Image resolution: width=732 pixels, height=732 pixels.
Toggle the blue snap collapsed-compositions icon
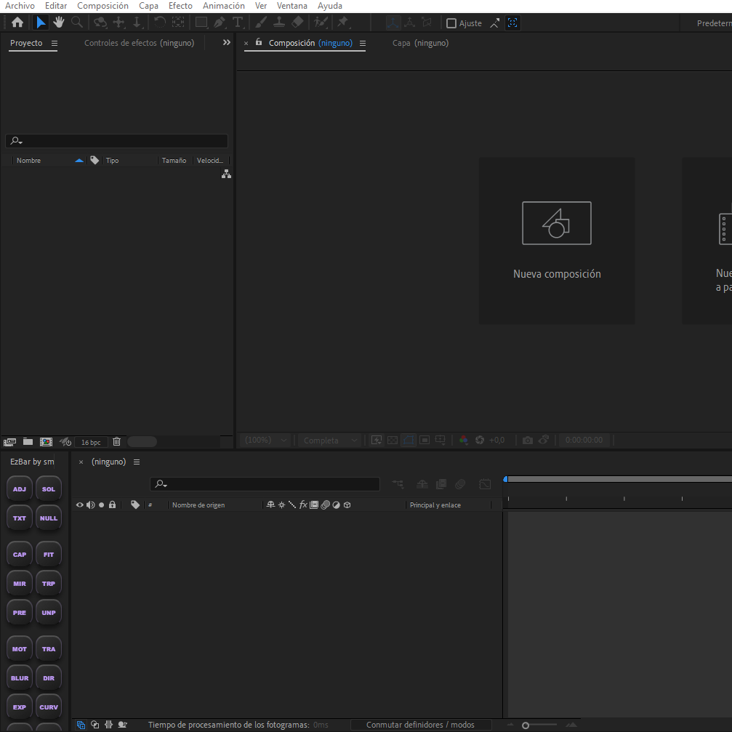(x=512, y=23)
